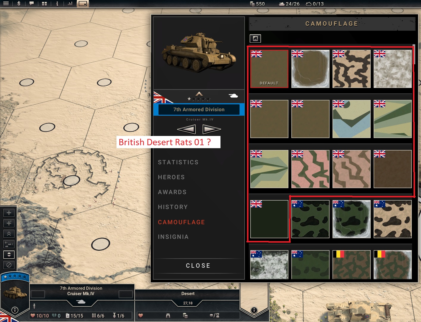This screenshot has height=322, width=421.
Task: Select the British white winter camouflage
Action: [x=393, y=69]
